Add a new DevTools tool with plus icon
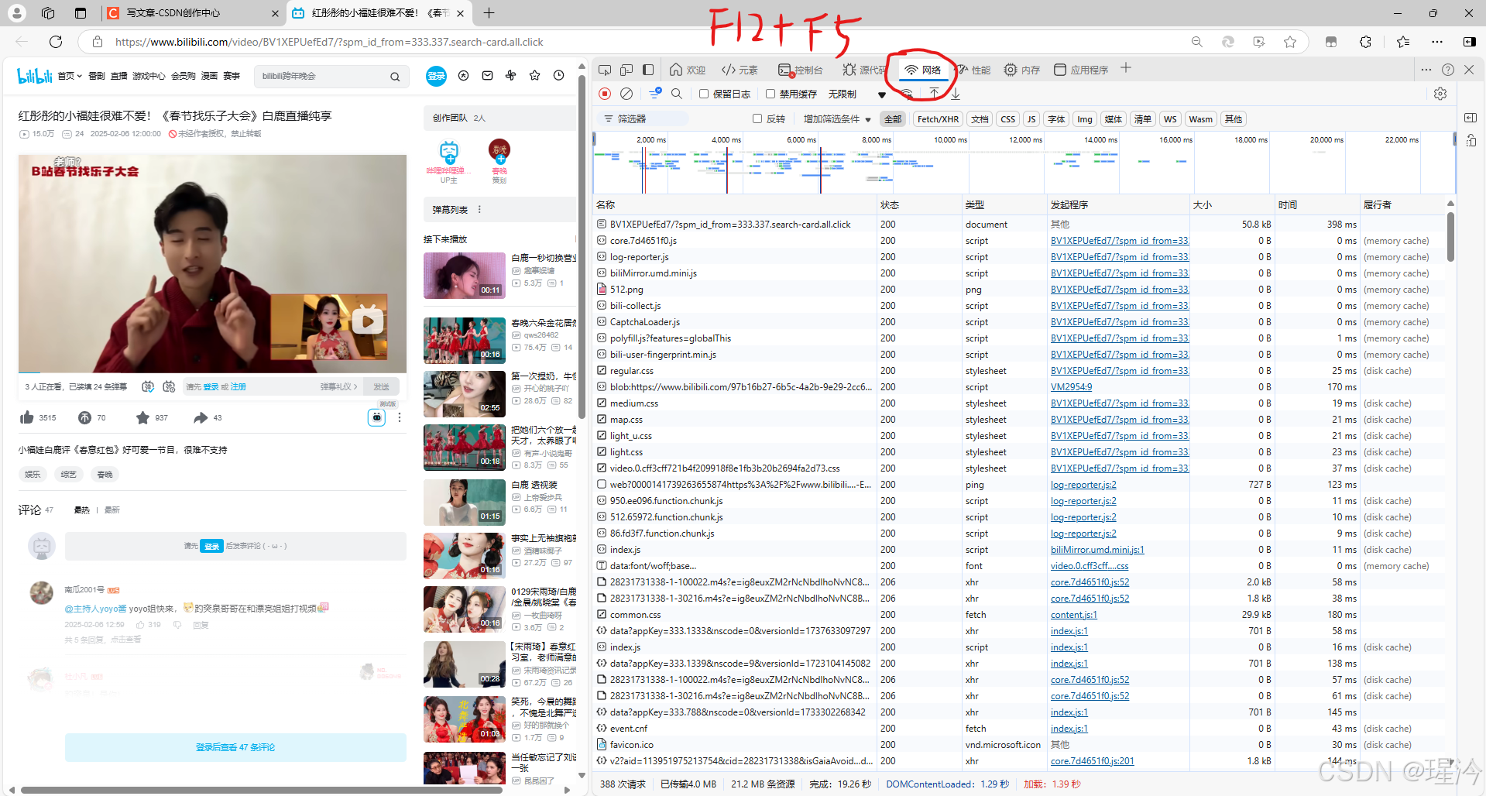1486x796 pixels. pos(1126,69)
